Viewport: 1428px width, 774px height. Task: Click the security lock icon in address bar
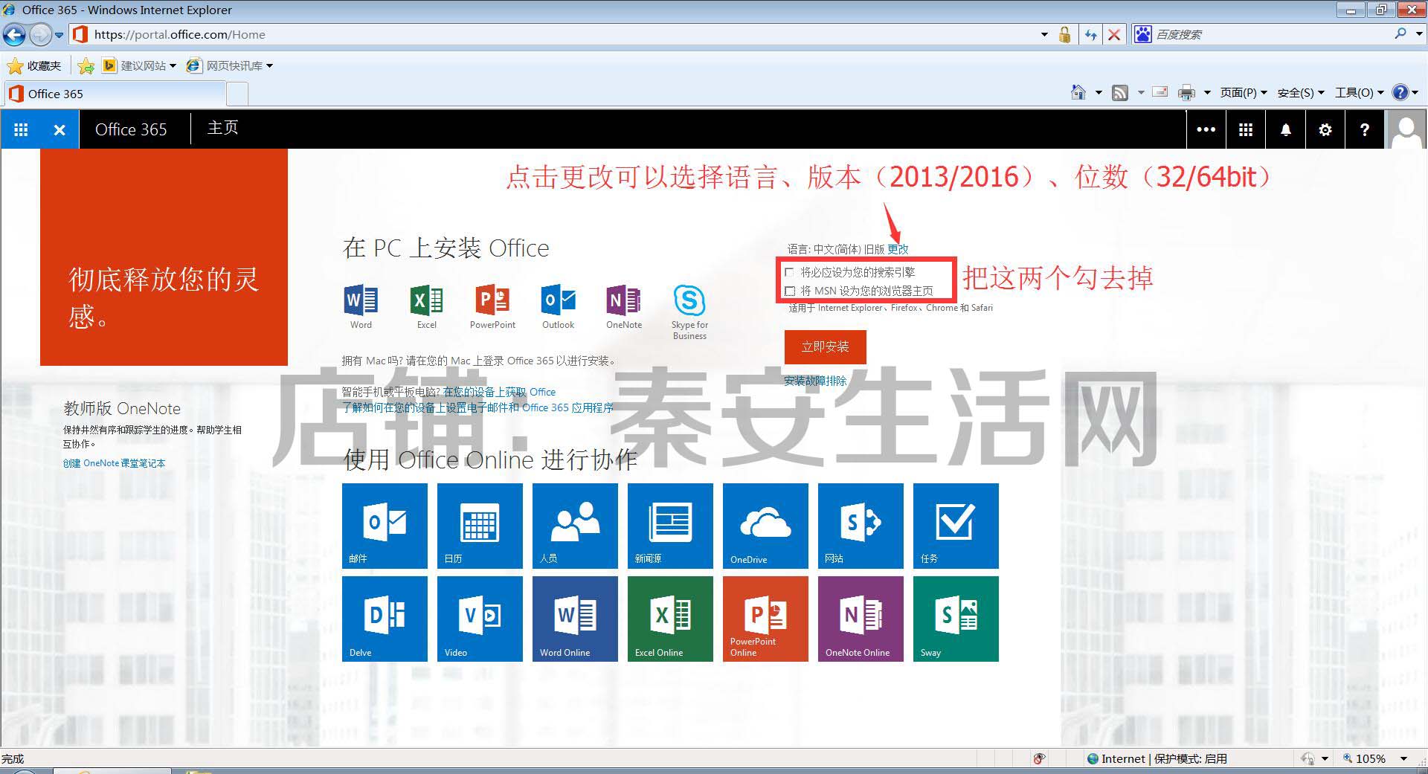pyautogui.click(x=1065, y=34)
